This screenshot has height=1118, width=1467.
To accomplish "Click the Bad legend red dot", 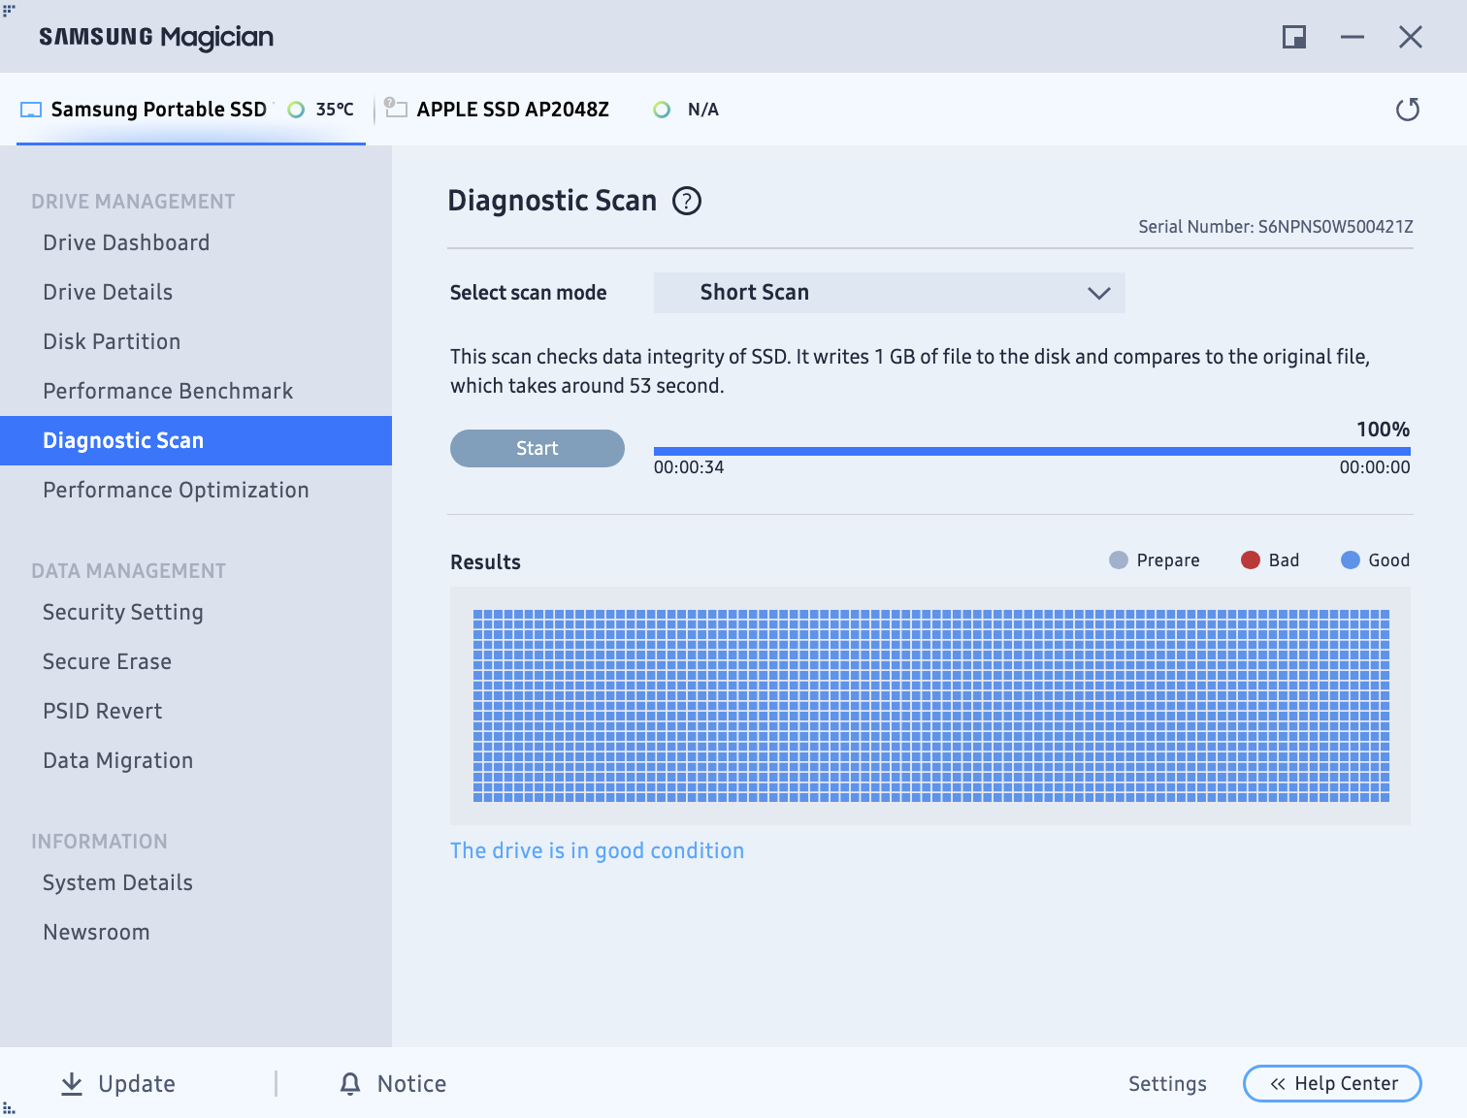I will [x=1251, y=560].
